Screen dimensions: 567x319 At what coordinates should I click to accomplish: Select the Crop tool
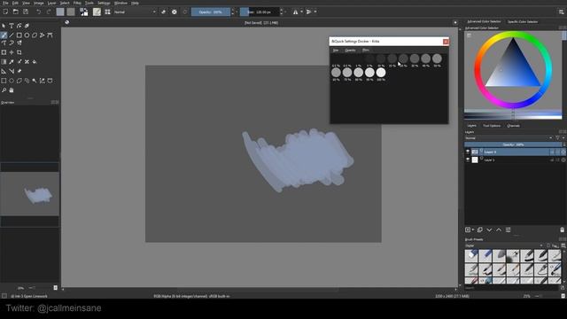click(19, 52)
